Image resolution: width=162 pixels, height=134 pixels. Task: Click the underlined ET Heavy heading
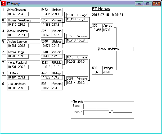101,9
